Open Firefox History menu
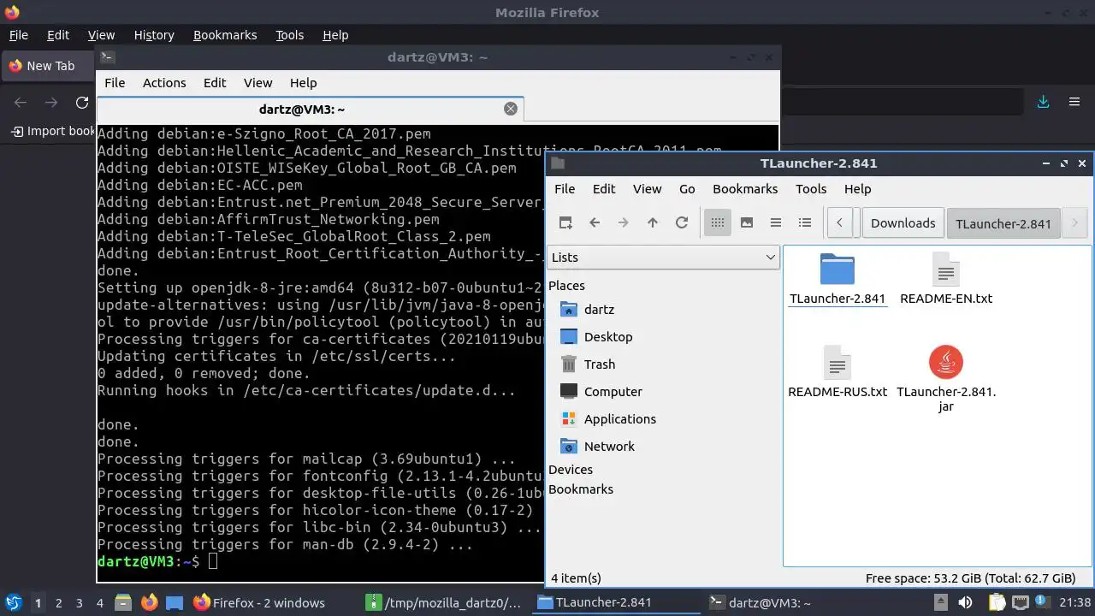This screenshot has height=616, width=1095. coord(154,35)
